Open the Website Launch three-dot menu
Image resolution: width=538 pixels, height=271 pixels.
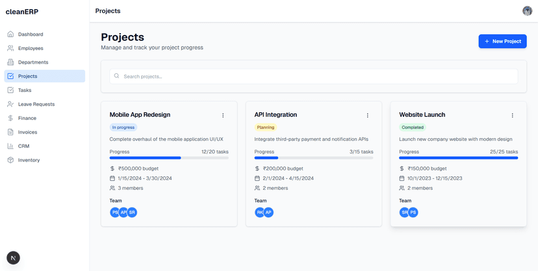coord(513,115)
